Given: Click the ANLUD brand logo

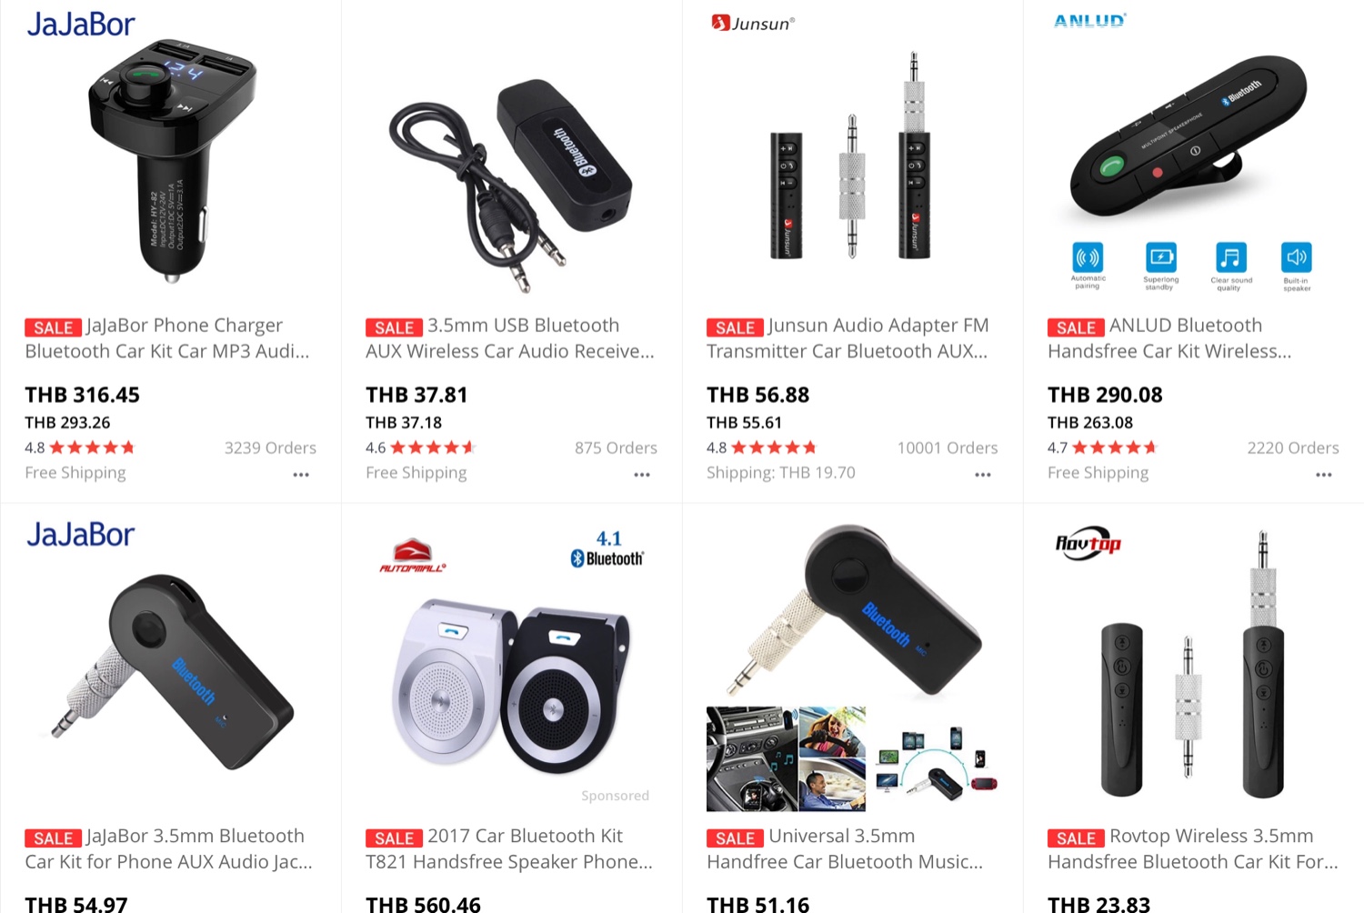Looking at the screenshot, I should (1089, 20).
